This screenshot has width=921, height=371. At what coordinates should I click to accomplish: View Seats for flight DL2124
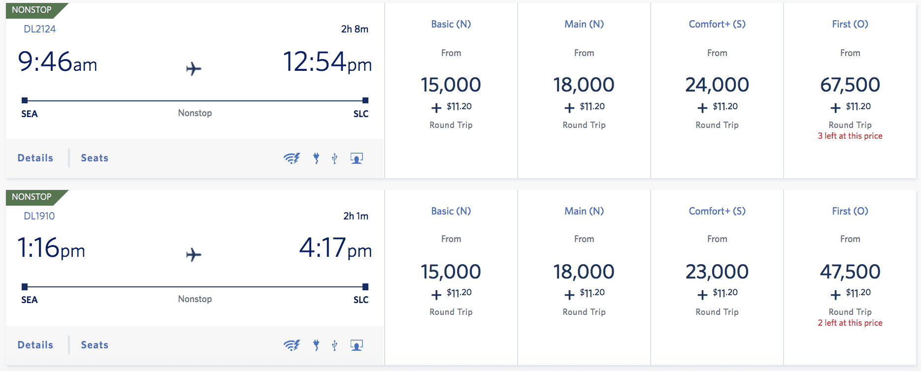coord(95,158)
